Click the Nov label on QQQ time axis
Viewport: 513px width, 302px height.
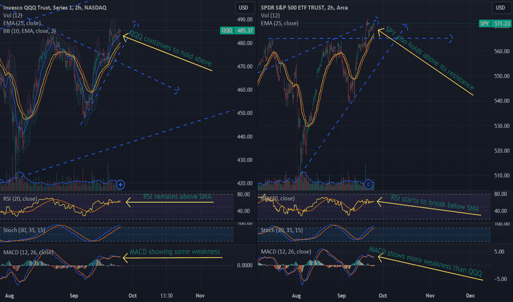tap(200, 295)
